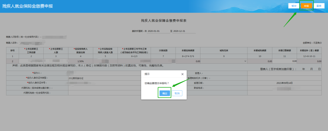Click the 应安排残疾人就业比例 column header
This screenshot has height=131, width=328.
pyautogui.click(x=80, y=51)
